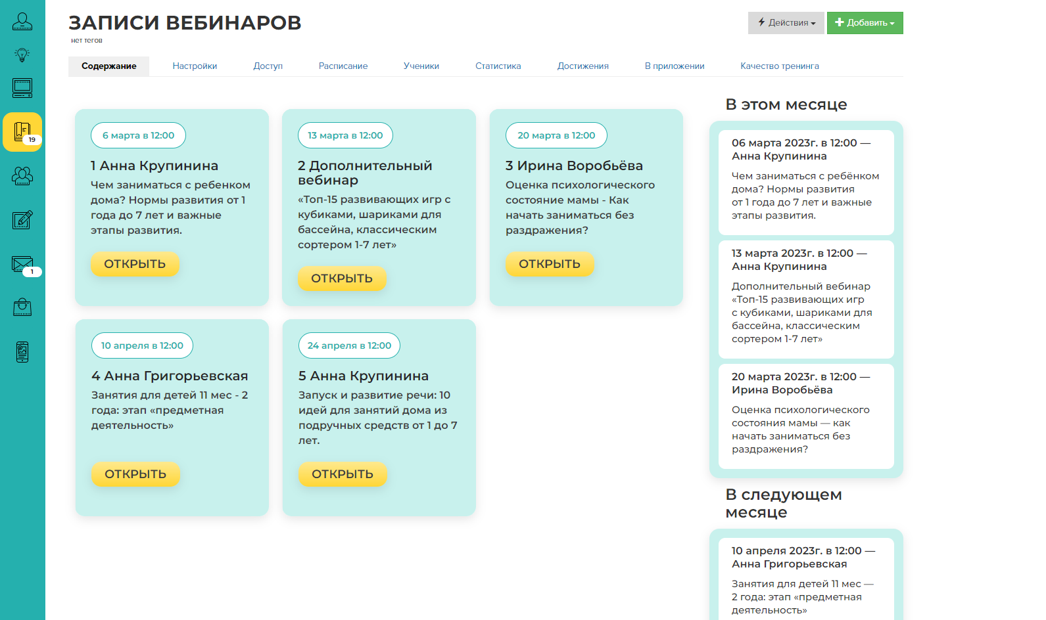
Task: Click the В этом месяце heading
Action: pyautogui.click(x=786, y=104)
